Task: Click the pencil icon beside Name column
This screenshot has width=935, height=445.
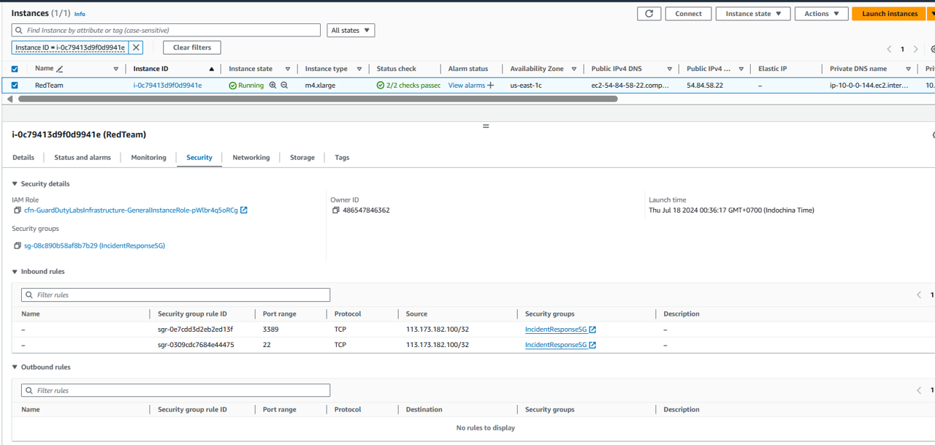Action: (60, 69)
